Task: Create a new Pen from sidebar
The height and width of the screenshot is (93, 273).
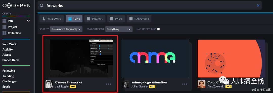Action: pyautogui.click(x=10, y=21)
